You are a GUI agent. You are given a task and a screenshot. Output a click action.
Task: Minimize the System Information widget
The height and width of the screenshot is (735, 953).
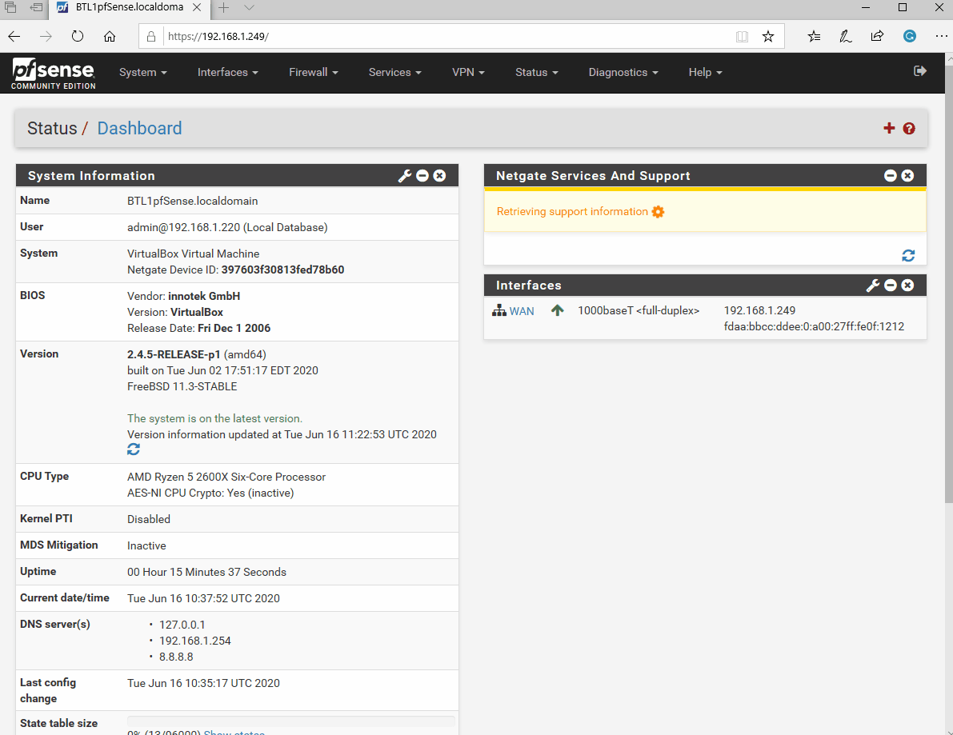tap(422, 175)
